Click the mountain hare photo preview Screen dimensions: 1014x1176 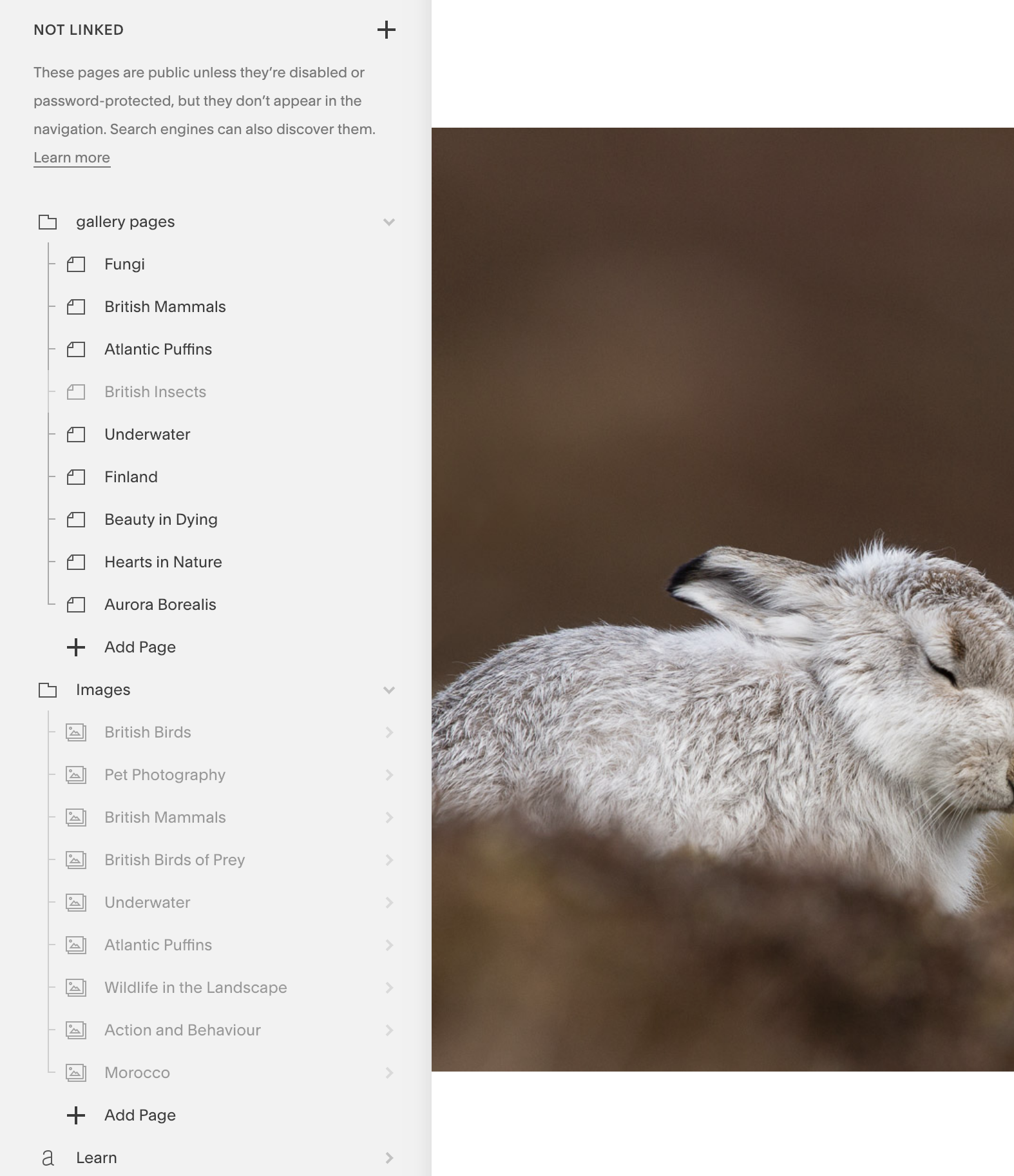tap(723, 600)
